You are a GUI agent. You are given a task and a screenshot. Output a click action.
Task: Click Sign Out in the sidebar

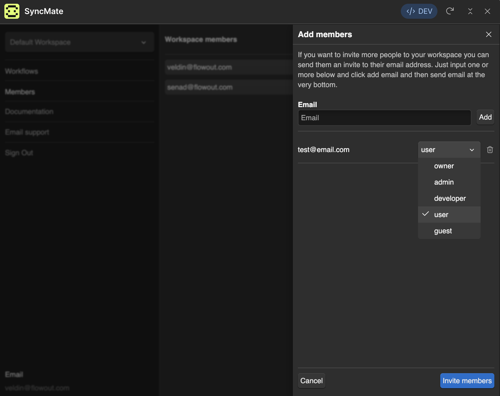[19, 153]
